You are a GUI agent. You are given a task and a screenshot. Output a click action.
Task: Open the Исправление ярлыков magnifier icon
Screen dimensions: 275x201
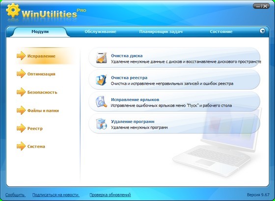[x=101, y=102]
